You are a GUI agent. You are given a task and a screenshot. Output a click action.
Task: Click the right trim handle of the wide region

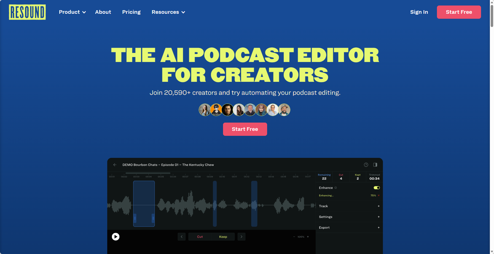153,218
